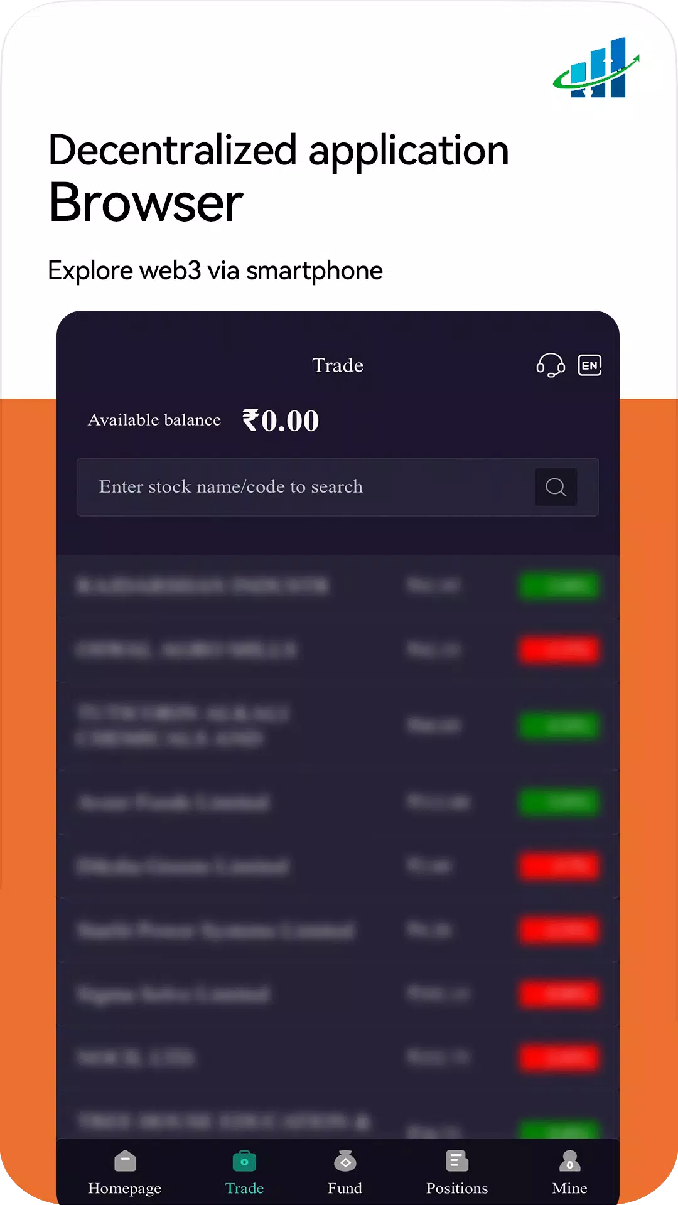Select the Fund tab label
The height and width of the screenshot is (1205, 678).
tap(345, 1188)
